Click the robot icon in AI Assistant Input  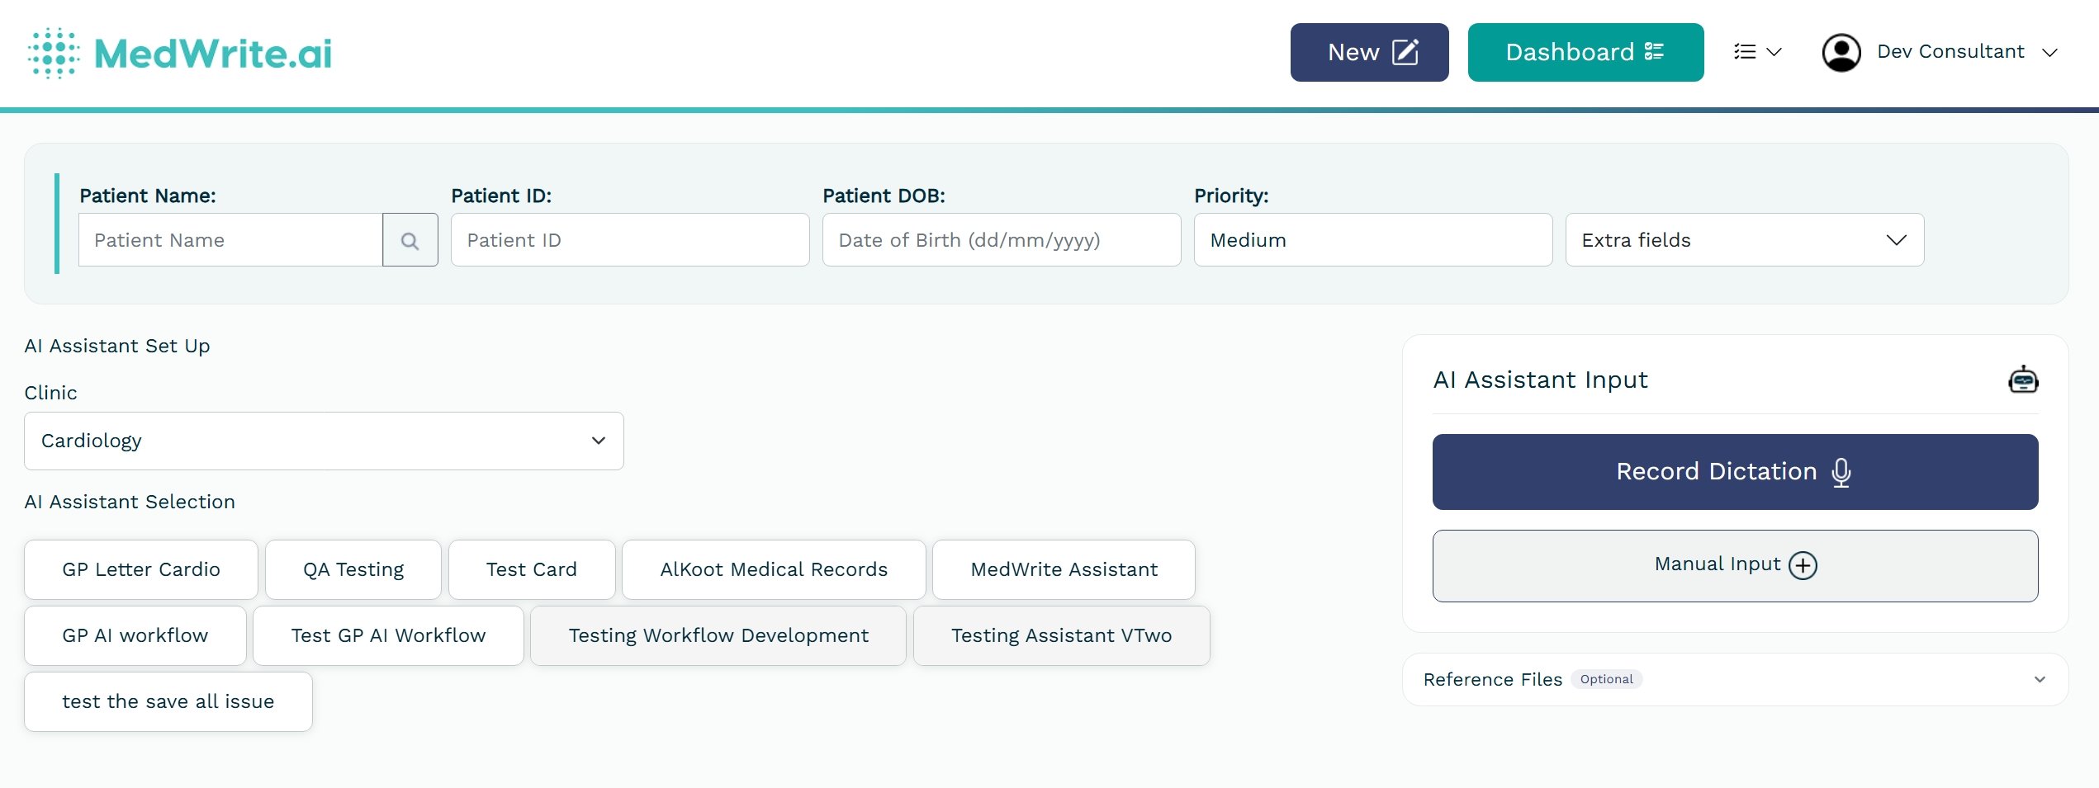2023,380
